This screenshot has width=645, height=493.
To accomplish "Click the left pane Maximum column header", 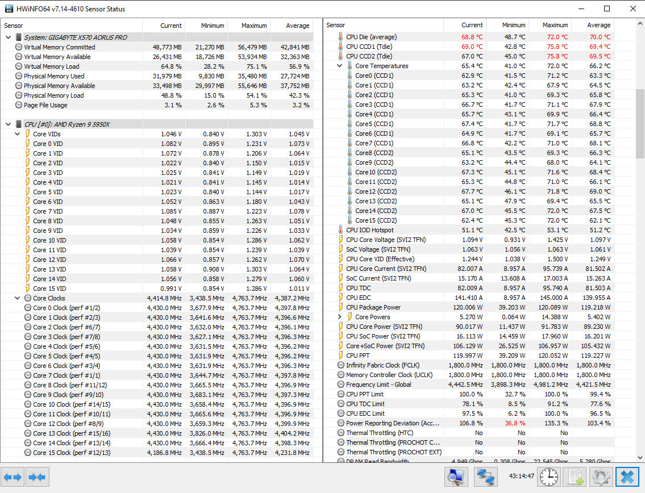I will click(249, 26).
